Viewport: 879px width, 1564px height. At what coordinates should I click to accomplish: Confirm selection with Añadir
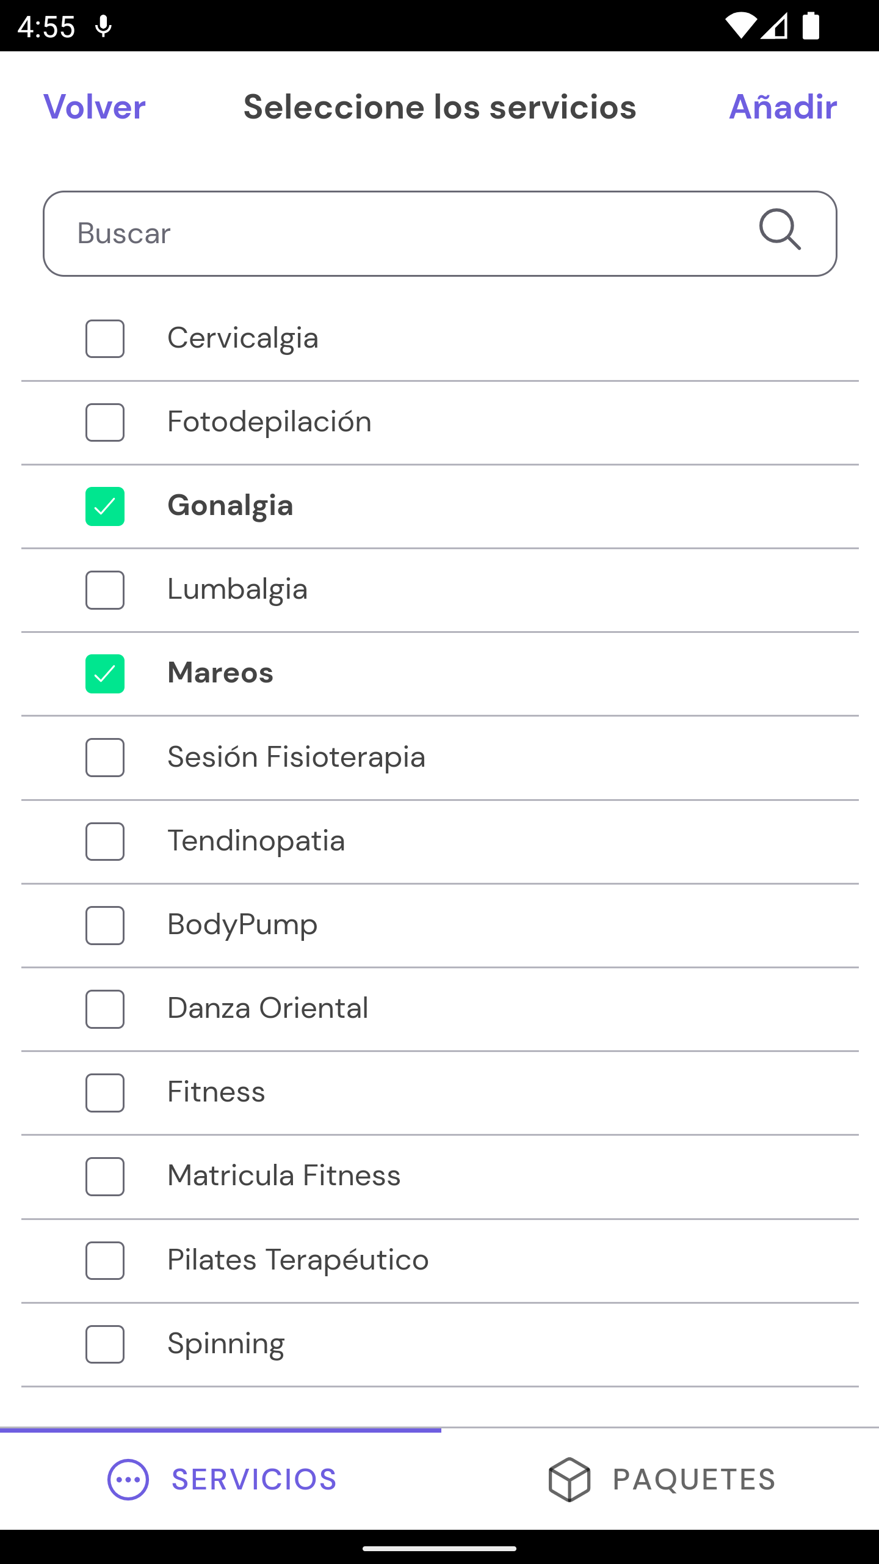783,108
